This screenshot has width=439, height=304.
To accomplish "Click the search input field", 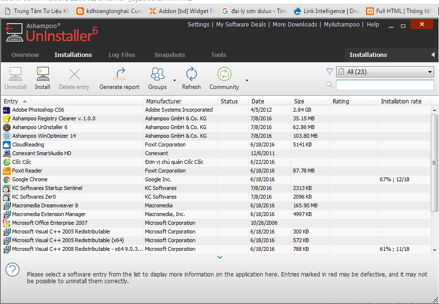I will [x=385, y=85].
